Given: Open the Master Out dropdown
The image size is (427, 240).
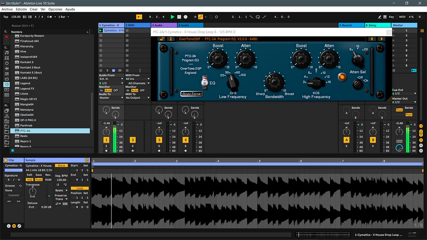Looking at the screenshot, I should click(x=404, y=102).
